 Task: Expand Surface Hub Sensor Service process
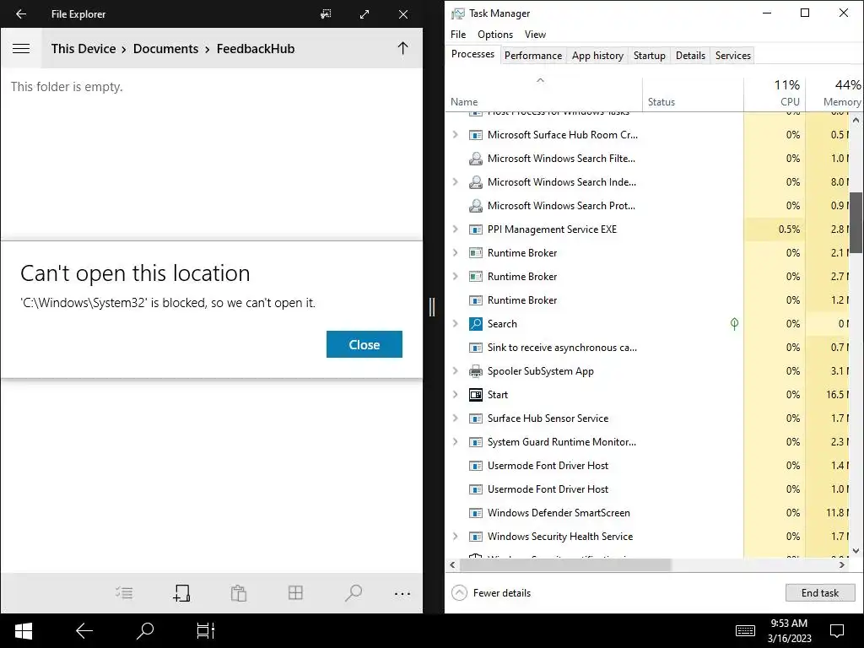[455, 418]
